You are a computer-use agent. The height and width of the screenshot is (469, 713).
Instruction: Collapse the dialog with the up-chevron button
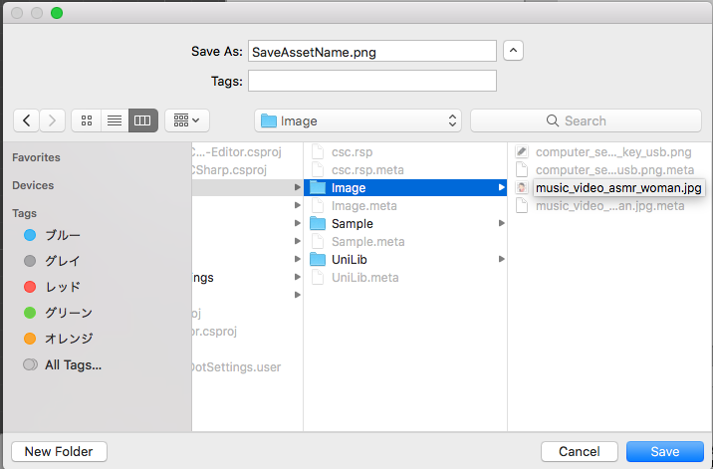(513, 51)
